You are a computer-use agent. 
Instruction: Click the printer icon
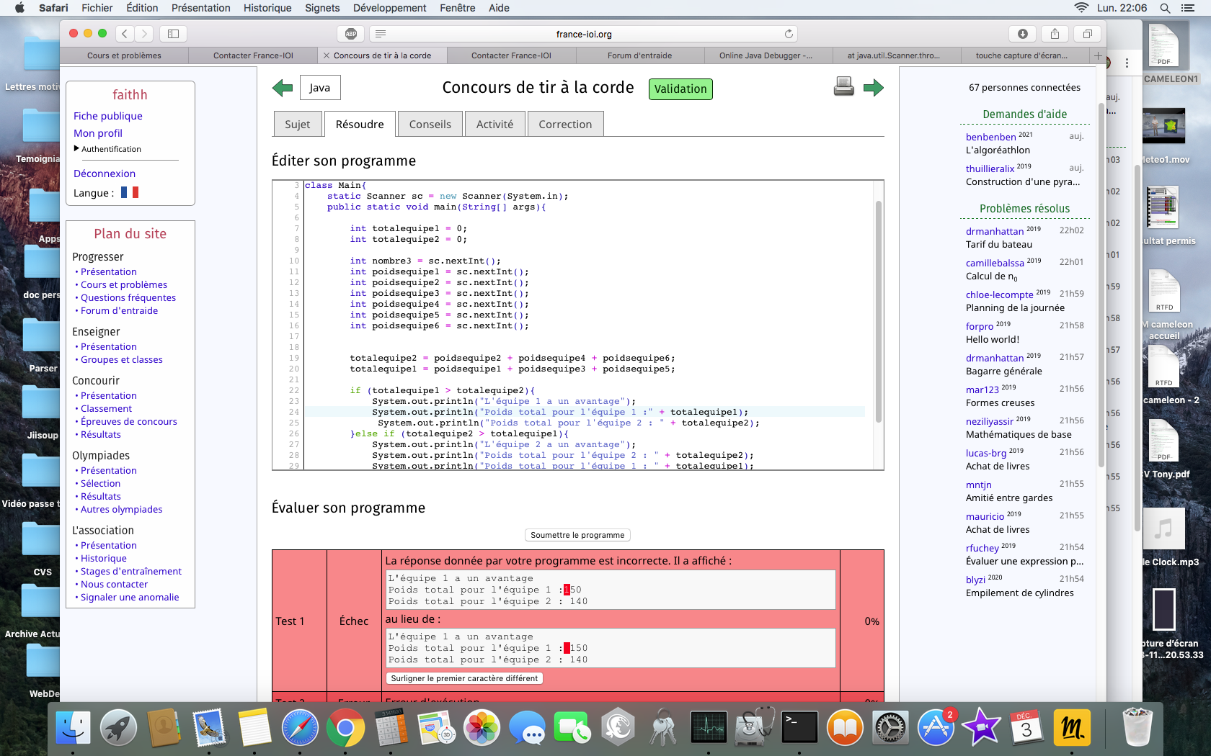pyautogui.click(x=843, y=87)
